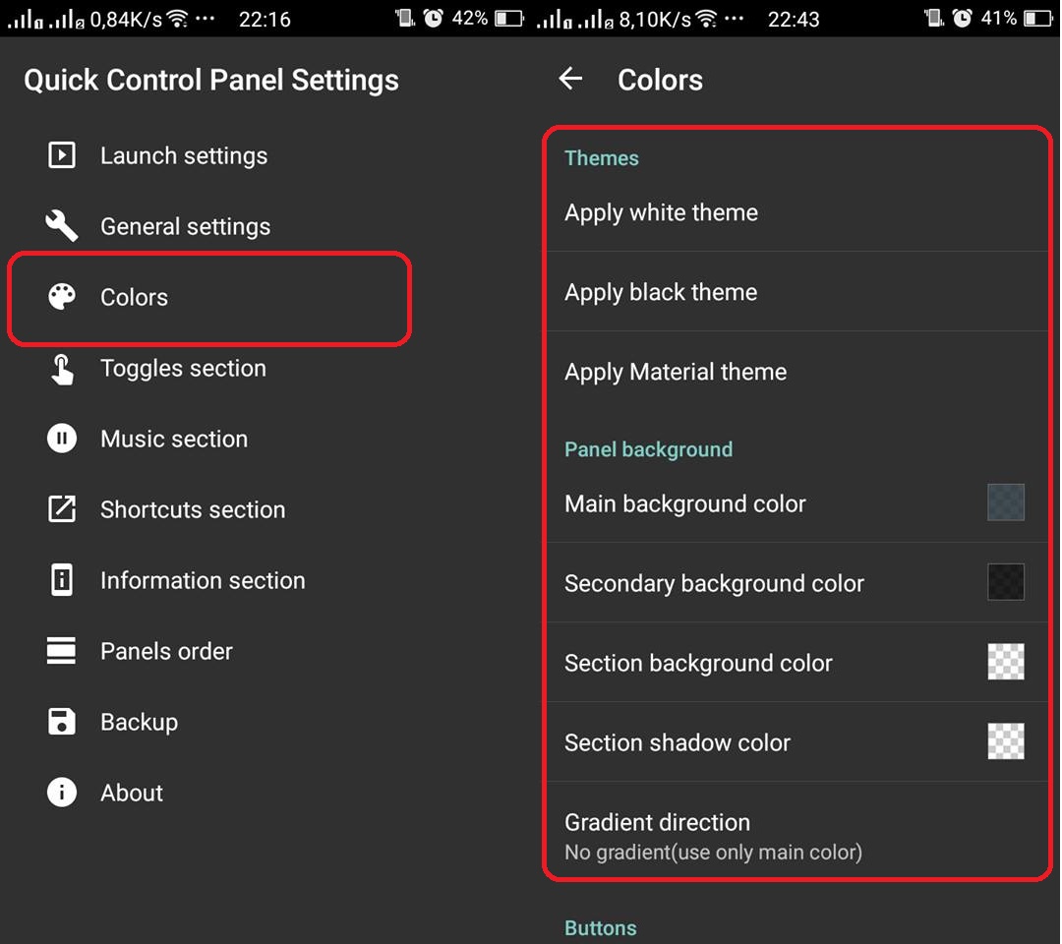Tap the Shortcuts section launch icon
The height and width of the screenshot is (944, 1062).
coord(62,509)
